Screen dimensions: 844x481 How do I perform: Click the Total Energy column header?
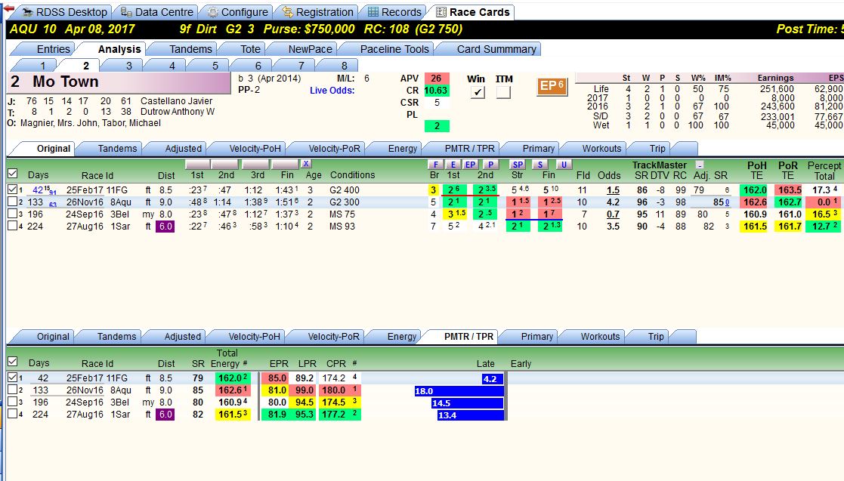click(227, 359)
